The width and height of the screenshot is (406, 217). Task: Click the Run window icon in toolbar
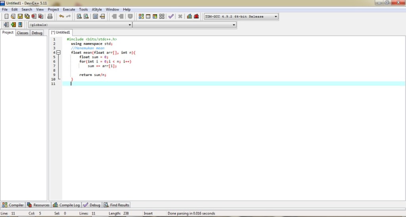point(148,17)
